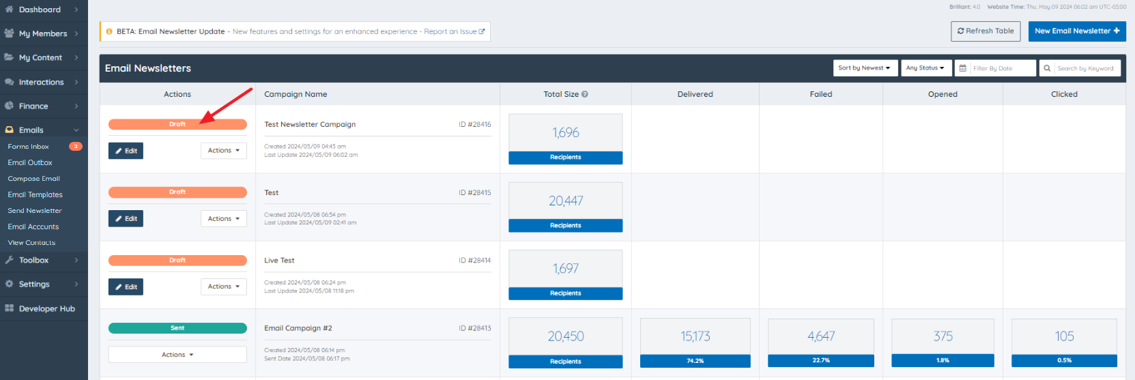
Task: Click the Toolbox wrench icon
Action: click(x=9, y=260)
